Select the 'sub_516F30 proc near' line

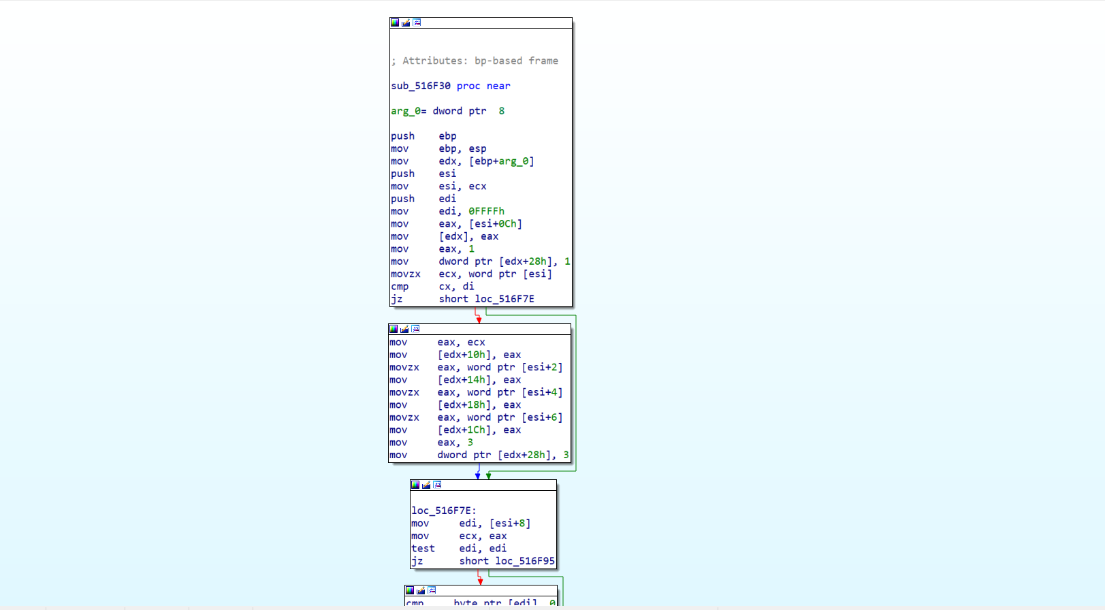click(451, 86)
